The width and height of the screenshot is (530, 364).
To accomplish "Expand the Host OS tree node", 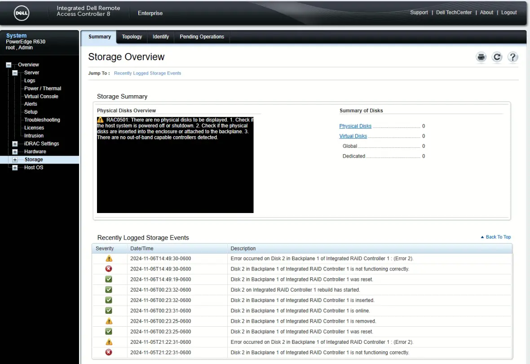I will pos(15,168).
